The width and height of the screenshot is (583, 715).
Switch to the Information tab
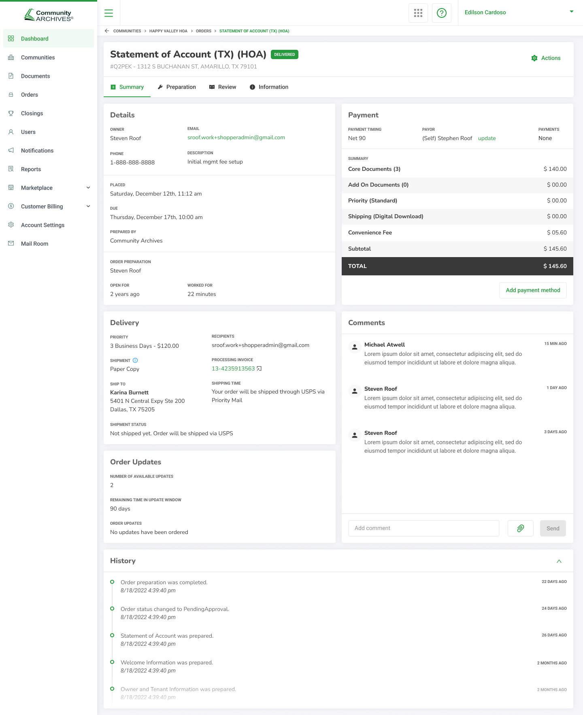(x=269, y=87)
